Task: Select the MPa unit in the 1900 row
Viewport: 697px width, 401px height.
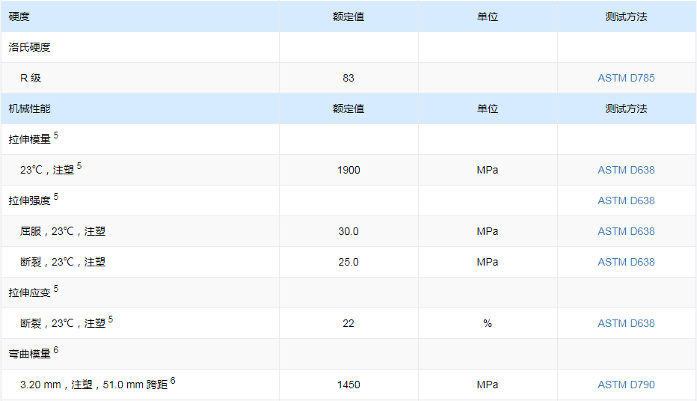Action: (487, 170)
